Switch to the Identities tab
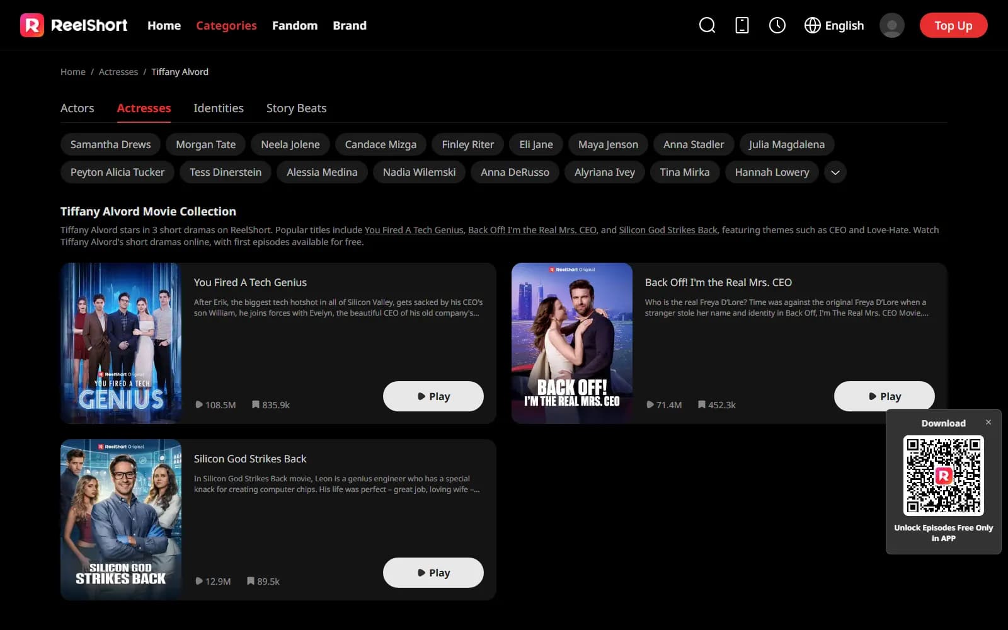The image size is (1008, 630). 219,108
